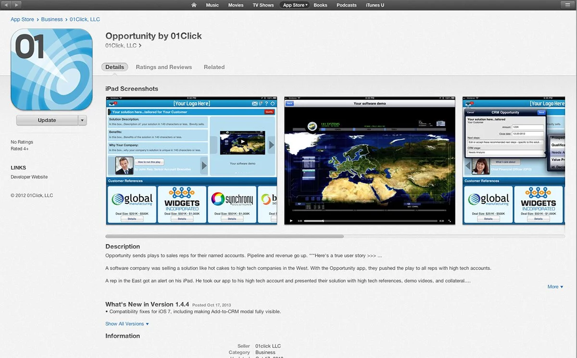Viewport: 577px width, 358px height.
Task: Click the Description heading
Action: [x=123, y=247]
